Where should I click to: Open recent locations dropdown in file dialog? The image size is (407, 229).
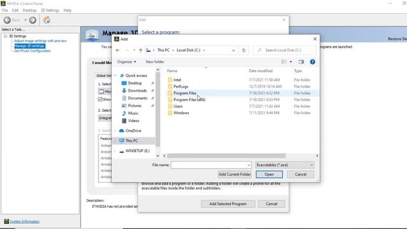(x=134, y=50)
